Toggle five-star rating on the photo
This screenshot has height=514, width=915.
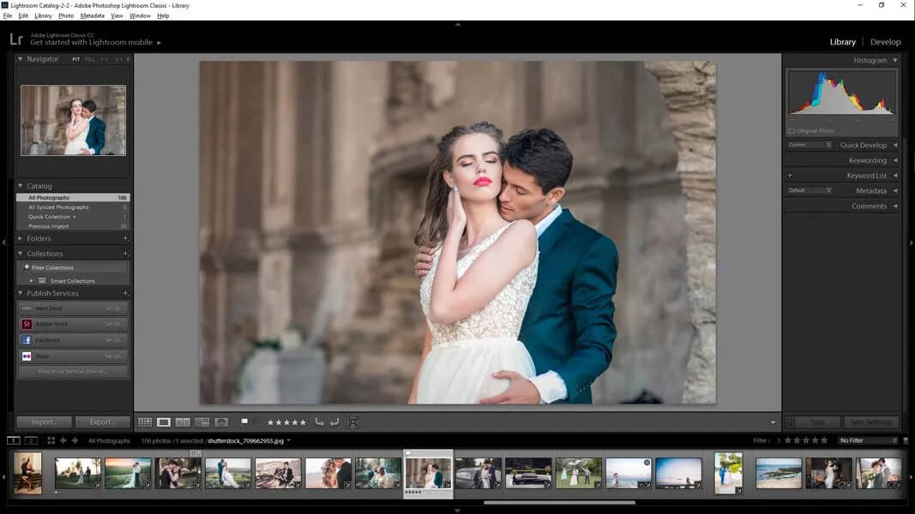coord(302,421)
